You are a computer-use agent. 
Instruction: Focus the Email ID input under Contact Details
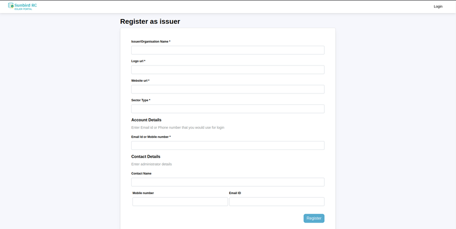tap(277, 202)
